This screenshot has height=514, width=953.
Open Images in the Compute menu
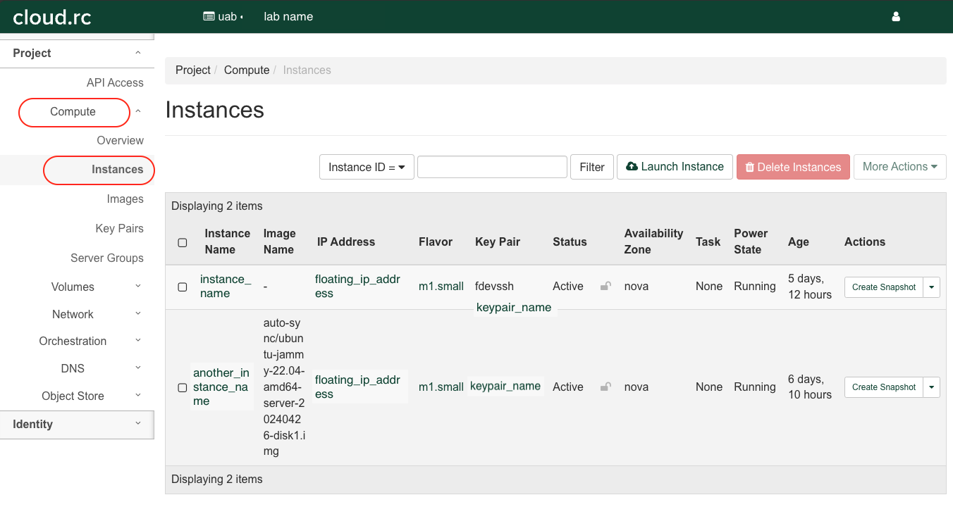pos(125,199)
